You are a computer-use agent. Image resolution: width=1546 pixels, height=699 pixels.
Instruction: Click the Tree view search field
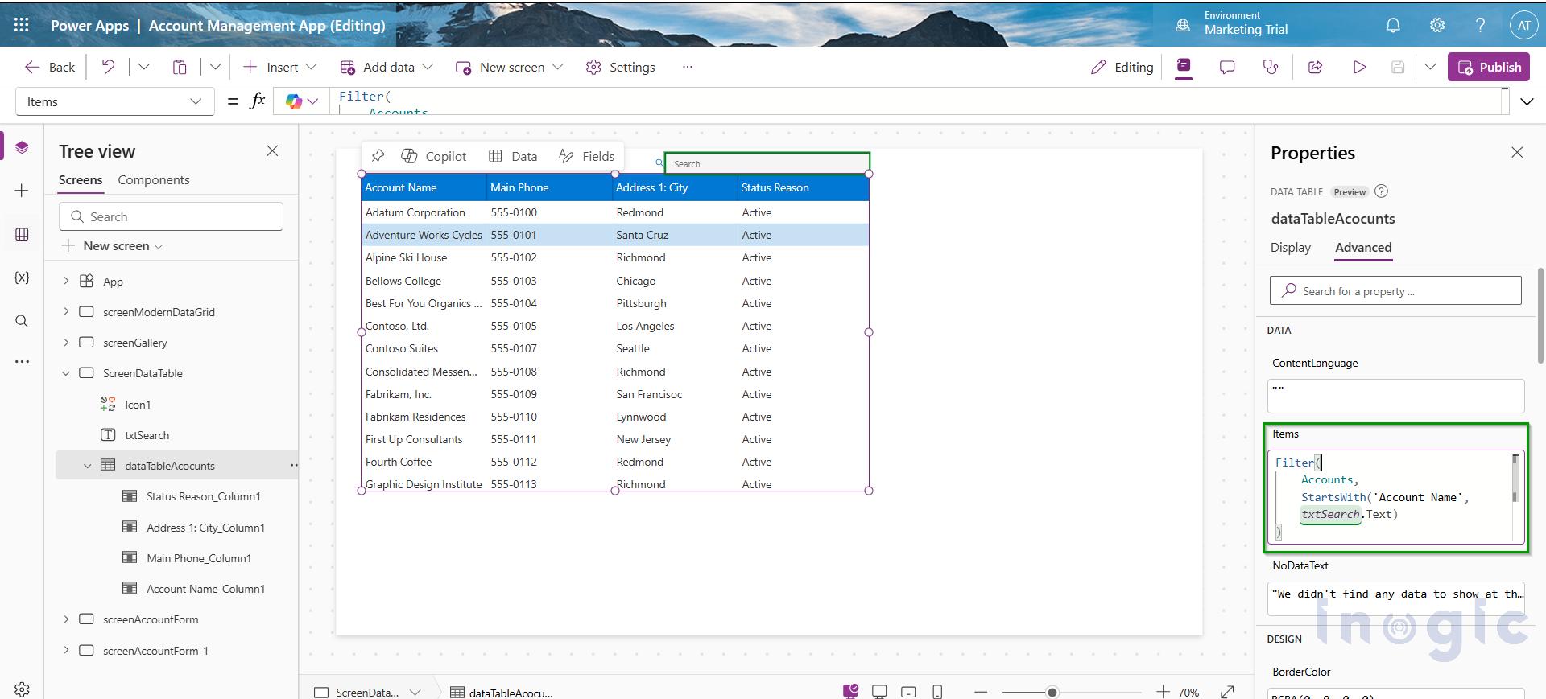pyautogui.click(x=171, y=216)
